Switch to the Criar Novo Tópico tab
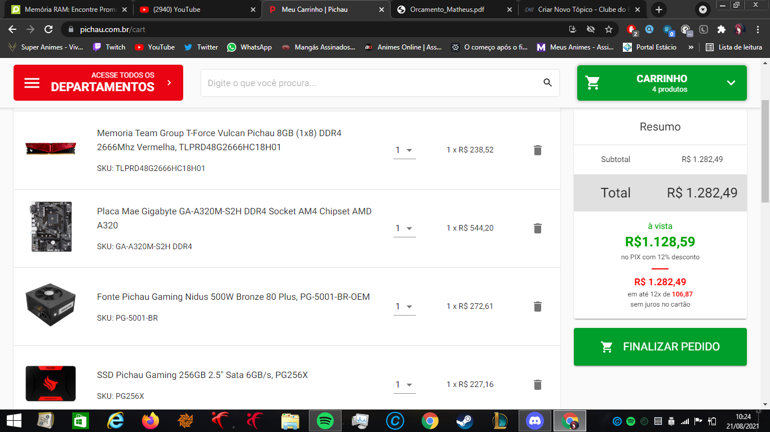Viewport: 770px width, 432px height. [582, 10]
